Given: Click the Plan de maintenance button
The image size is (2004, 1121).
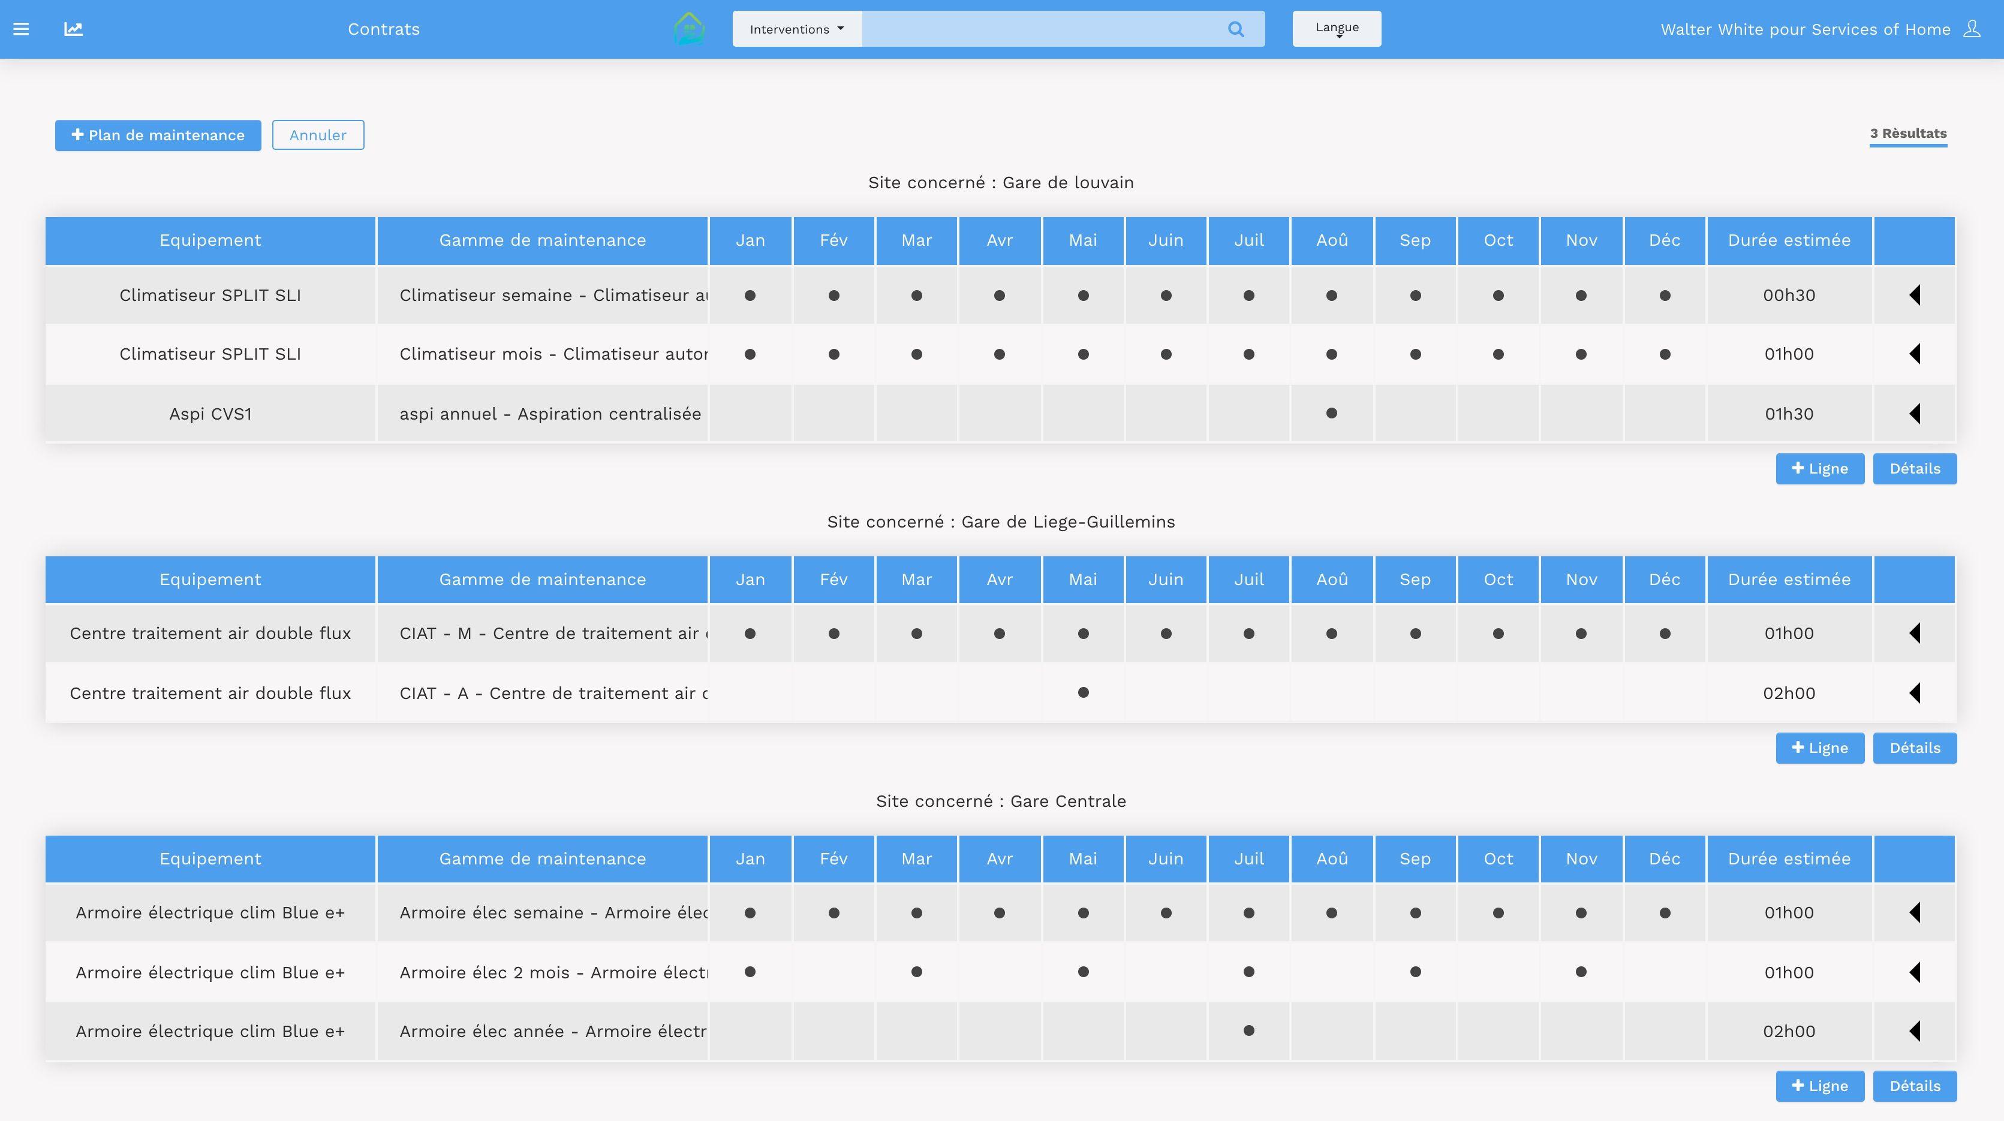Looking at the screenshot, I should point(158,134).
